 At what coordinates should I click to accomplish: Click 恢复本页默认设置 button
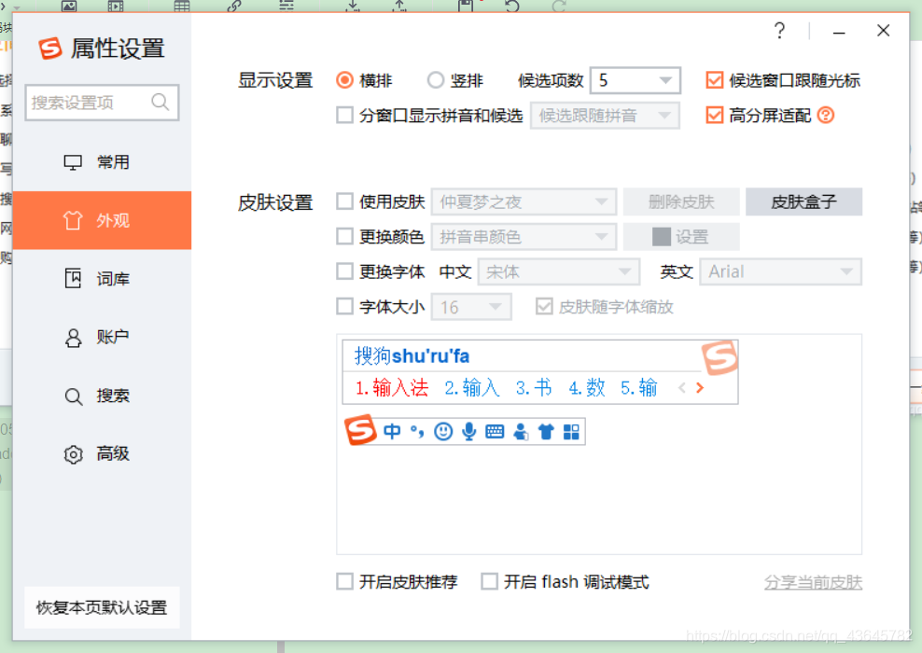coord(102,607)
